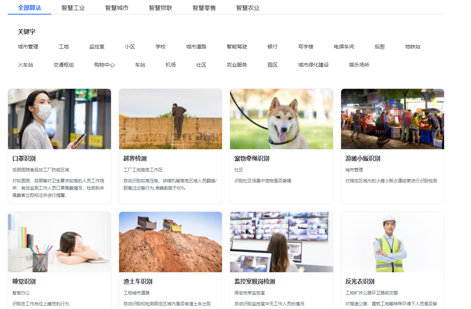Open the 宠物牵绳识别 algorithm title
The height and width of the screenshot is (309, 471).
click(252, 159)
